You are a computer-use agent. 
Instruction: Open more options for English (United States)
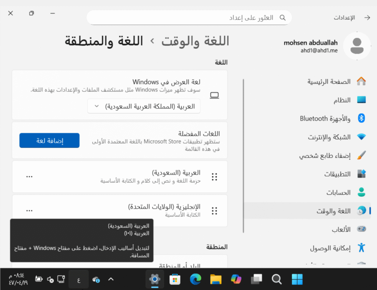(29, 211)
